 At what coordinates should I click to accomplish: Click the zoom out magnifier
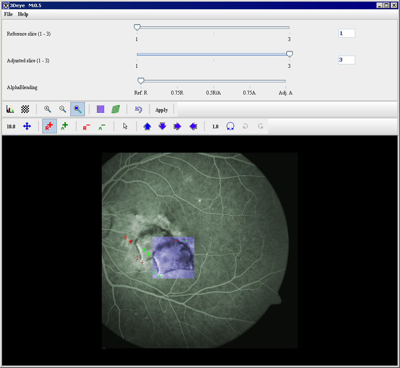click(x=63, y=110)
